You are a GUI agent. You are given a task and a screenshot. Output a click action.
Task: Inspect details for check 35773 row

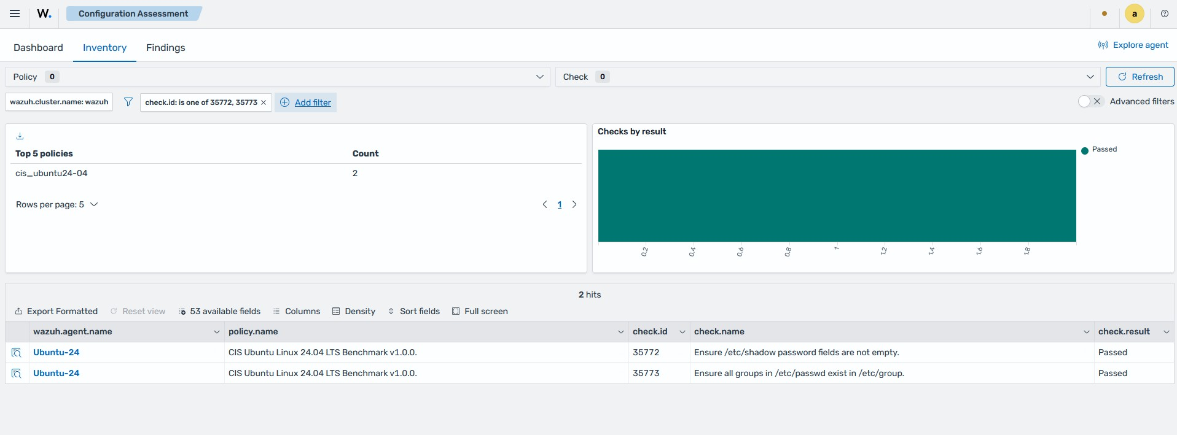coord(17,374)
